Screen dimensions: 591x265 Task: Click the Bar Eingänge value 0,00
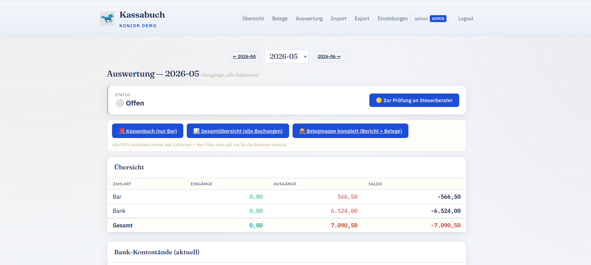click(x=256, y=197)
